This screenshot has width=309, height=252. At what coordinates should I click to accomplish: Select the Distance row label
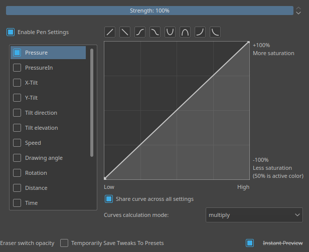[x=36, y=188]
